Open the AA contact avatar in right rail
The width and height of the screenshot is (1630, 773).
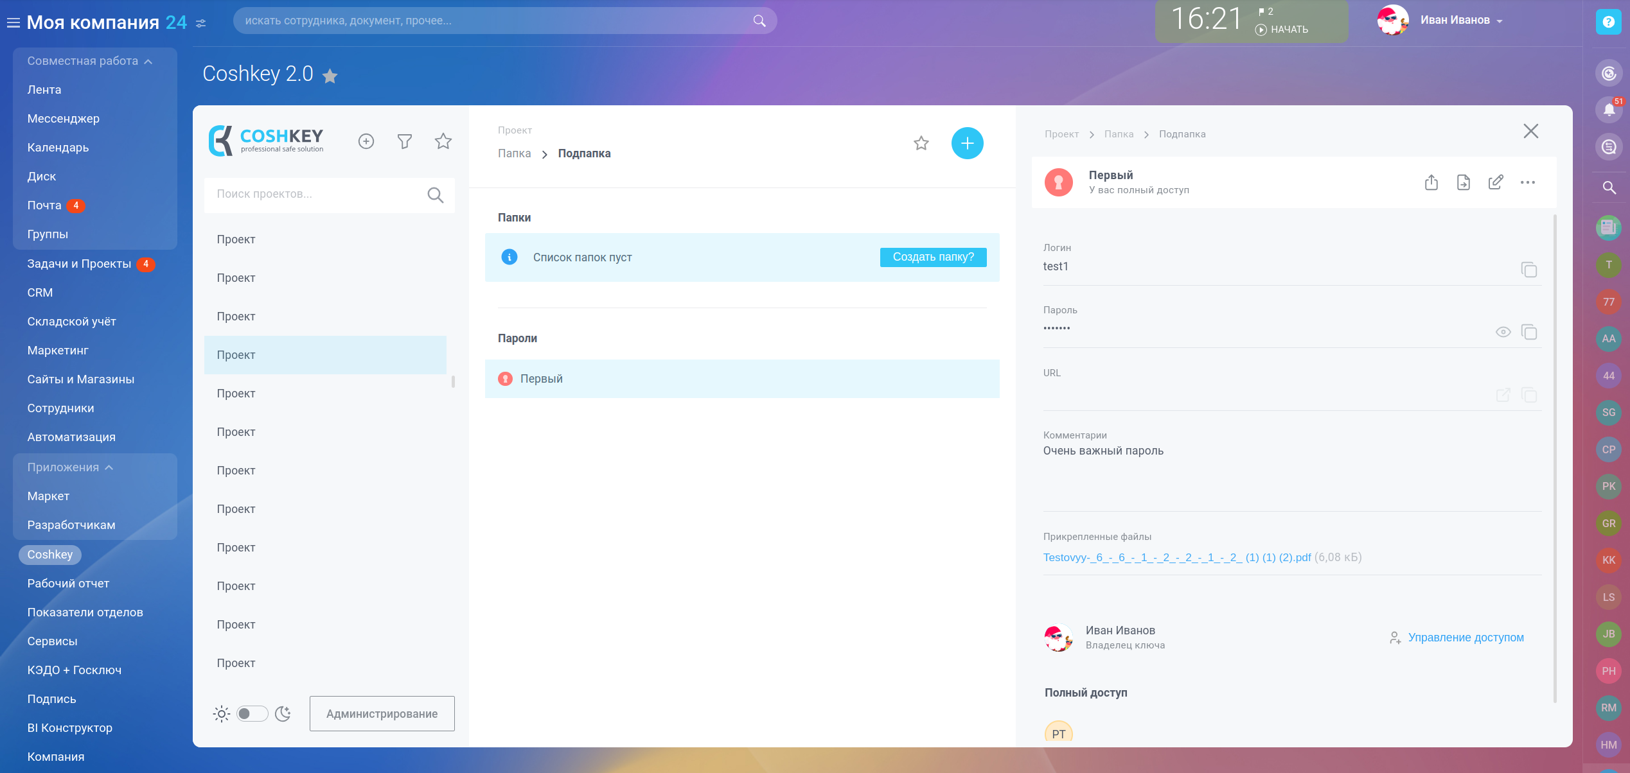(x=1609, y=339)
